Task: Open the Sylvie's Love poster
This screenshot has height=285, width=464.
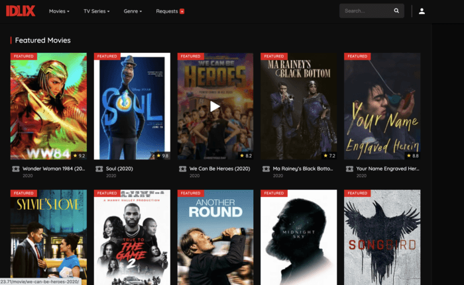Action: coord(48,237)
